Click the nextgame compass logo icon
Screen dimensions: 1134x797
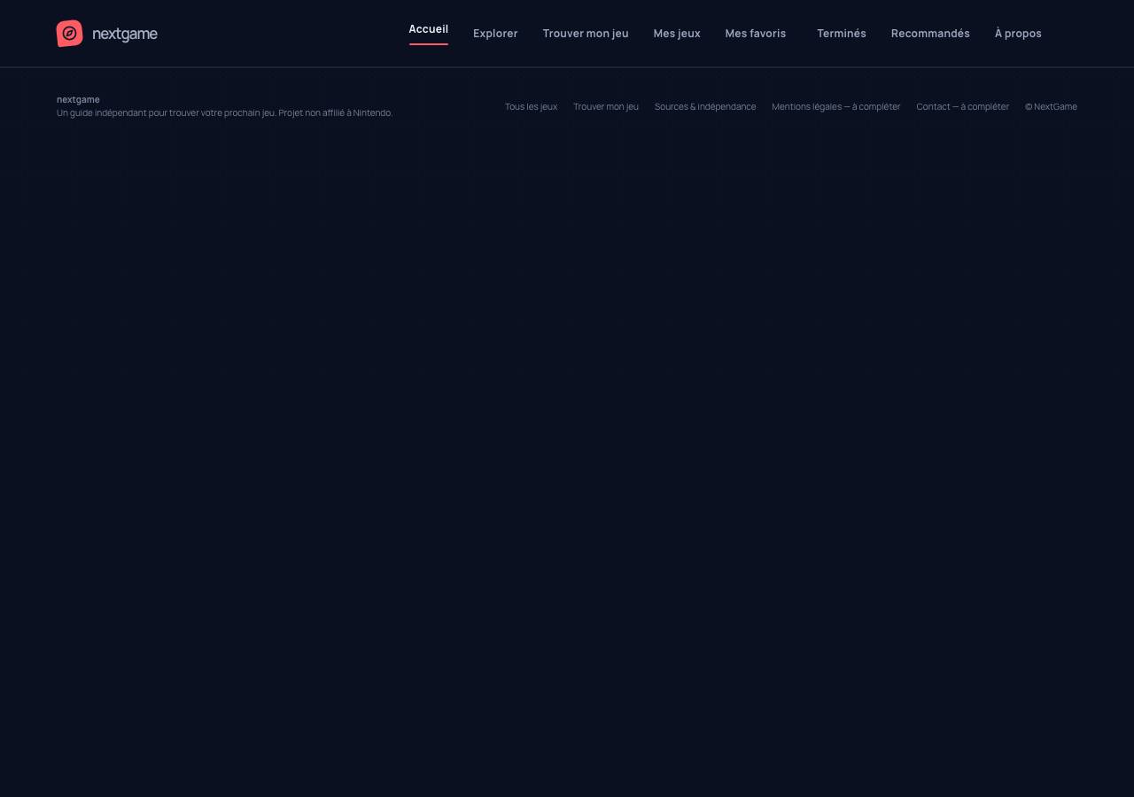tap(70, 34)
